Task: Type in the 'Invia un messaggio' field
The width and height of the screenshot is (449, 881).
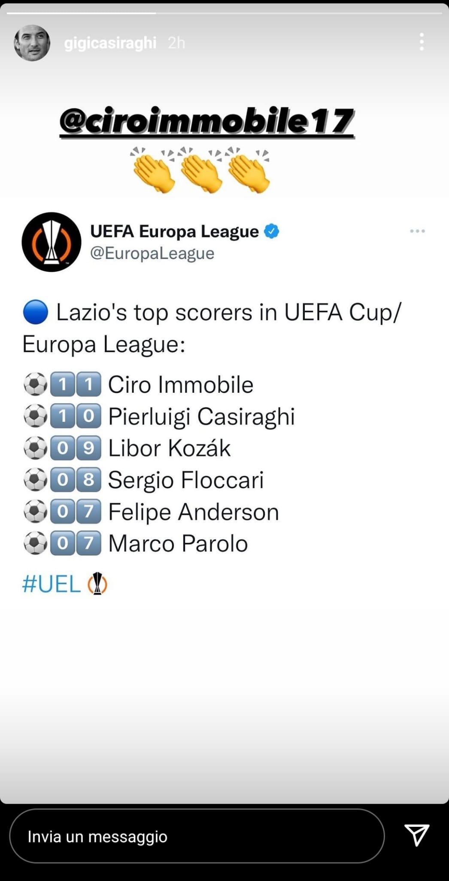Action: click(197, 836)
